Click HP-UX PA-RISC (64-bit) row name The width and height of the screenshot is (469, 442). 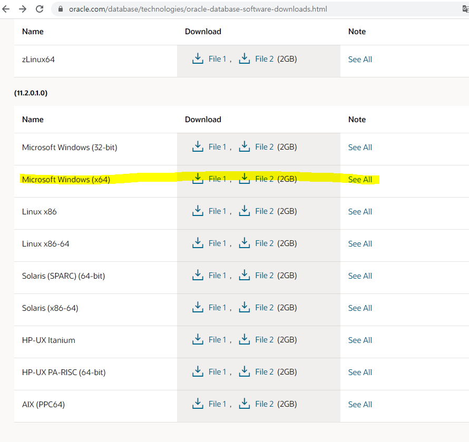click(64, 372)
